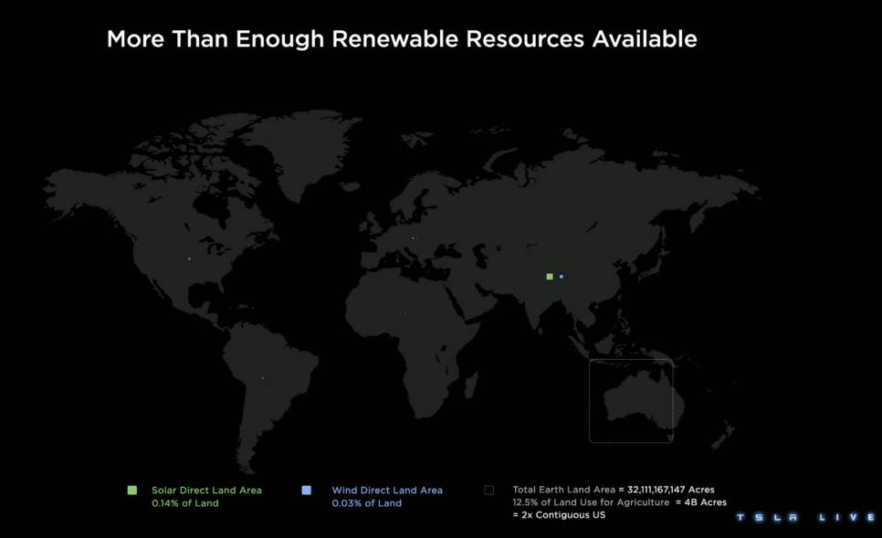Image resolution: width=882 pixels, height=538 pixels.
Task: Click the 'Total Earth Land Area' text
Action: (x=563, y=490)
